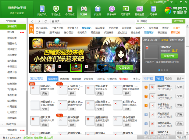Expand the 活动专区 sidebar section

(3, 124)
